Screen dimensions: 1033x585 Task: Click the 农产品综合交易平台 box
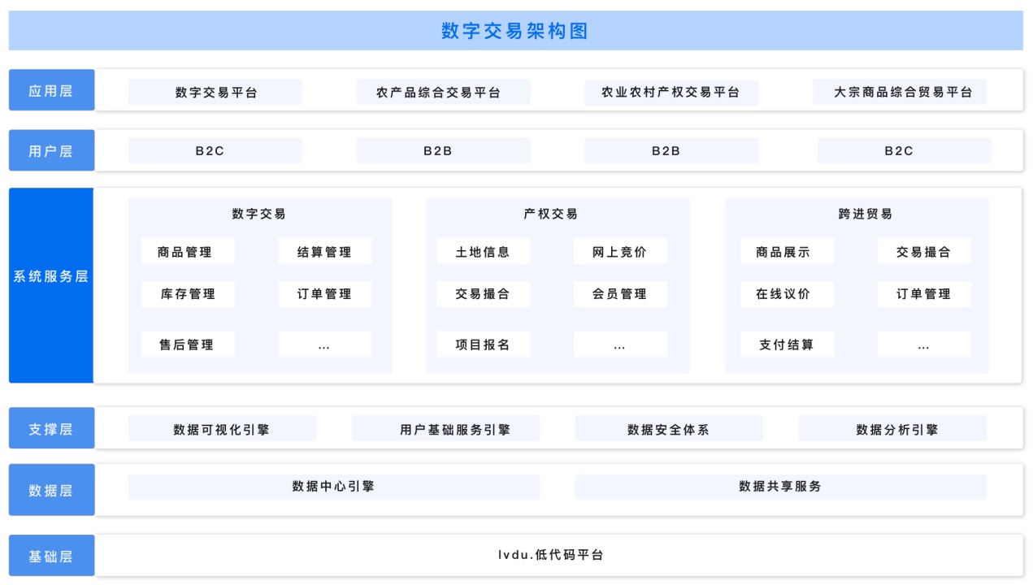click(443, 92)
